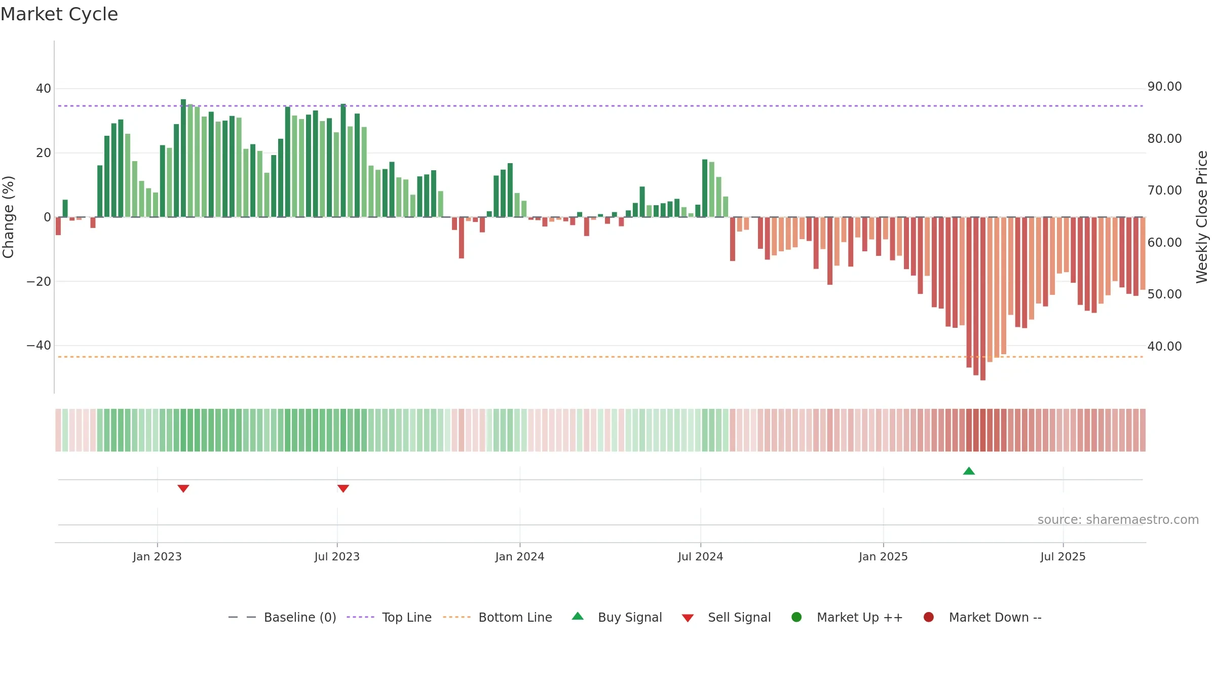Click the Weekly Close Price axis title

(x=1202, y=217)
